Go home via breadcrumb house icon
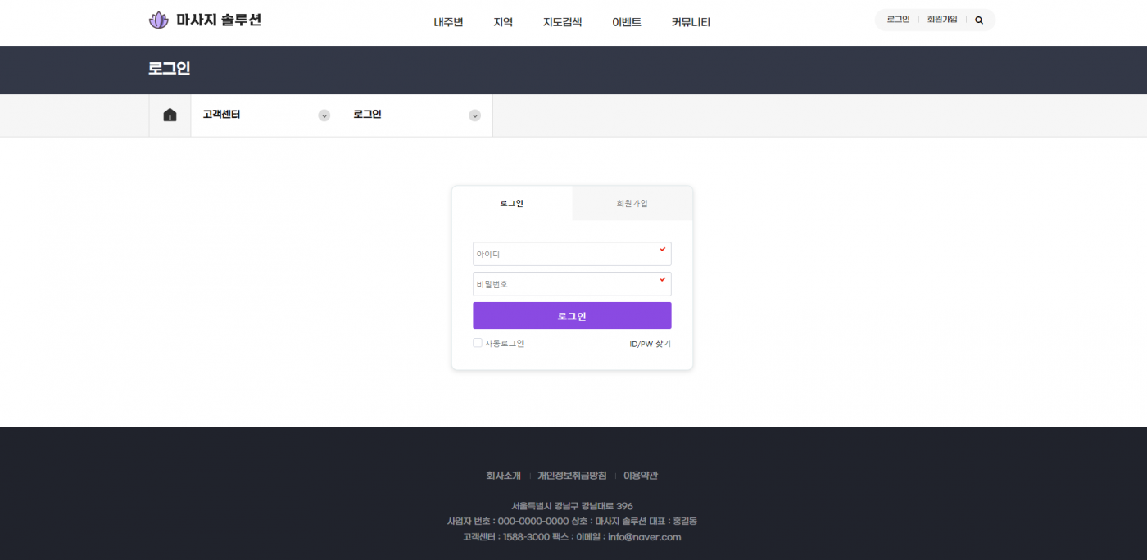This screenshot has height=560, width=1147. point(170,115)
